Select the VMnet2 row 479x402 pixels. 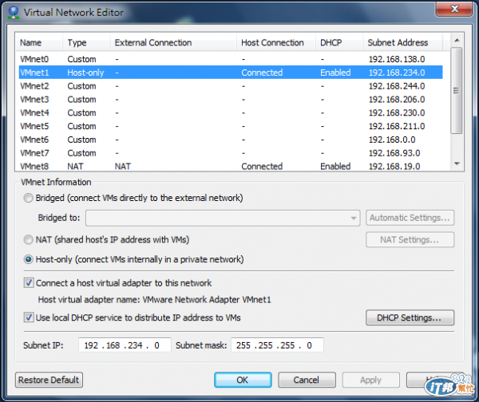click(231, 86)
